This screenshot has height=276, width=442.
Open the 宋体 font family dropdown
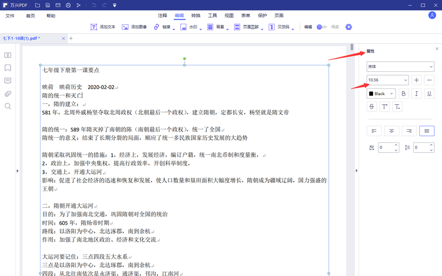[x=393, y=66]
